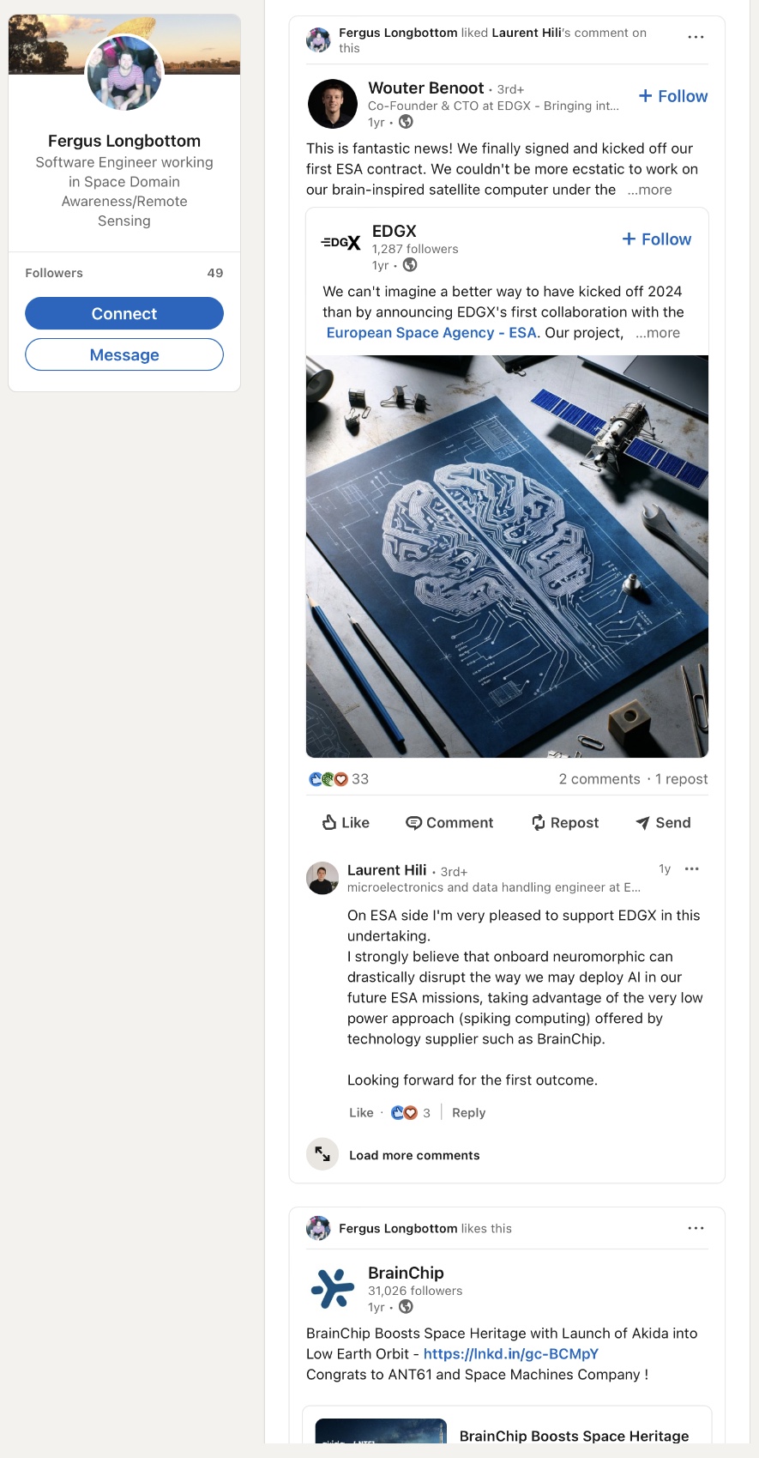This screenshot has height=1458, width=759.
Task: Open the brain circuit blueprint image
Action: tap(507, 556)
